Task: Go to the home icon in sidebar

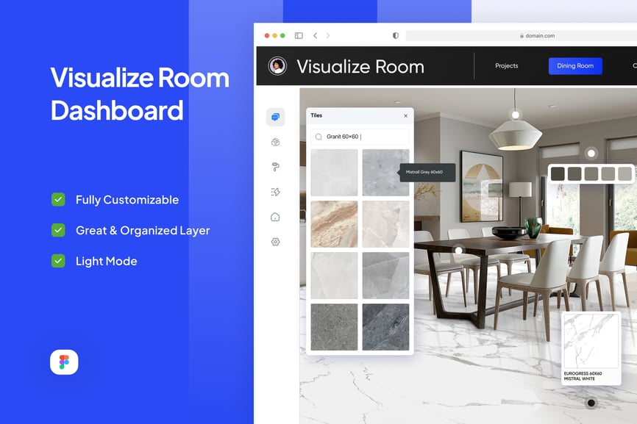Action: pos(275,217)
